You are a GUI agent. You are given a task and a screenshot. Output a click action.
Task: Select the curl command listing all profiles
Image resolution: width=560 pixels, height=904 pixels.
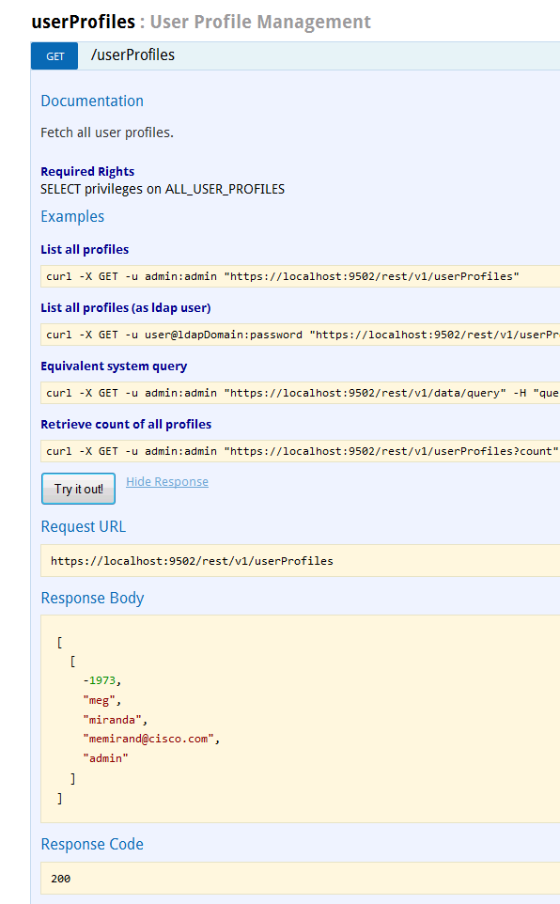point(283,276)
